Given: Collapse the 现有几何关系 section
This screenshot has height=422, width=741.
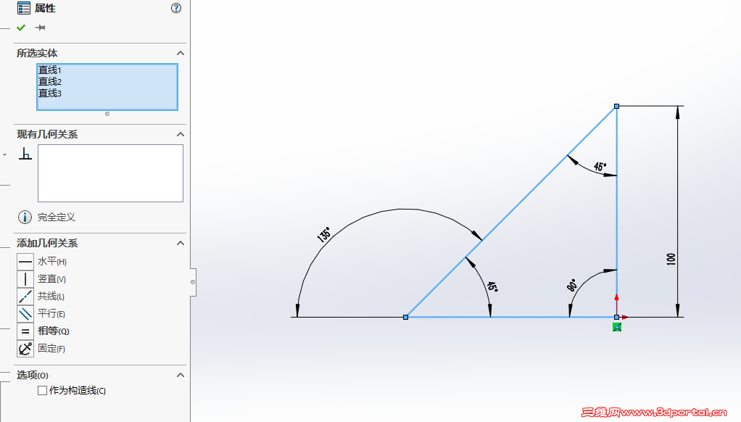Looking at the screenshot, I should 180,134.
